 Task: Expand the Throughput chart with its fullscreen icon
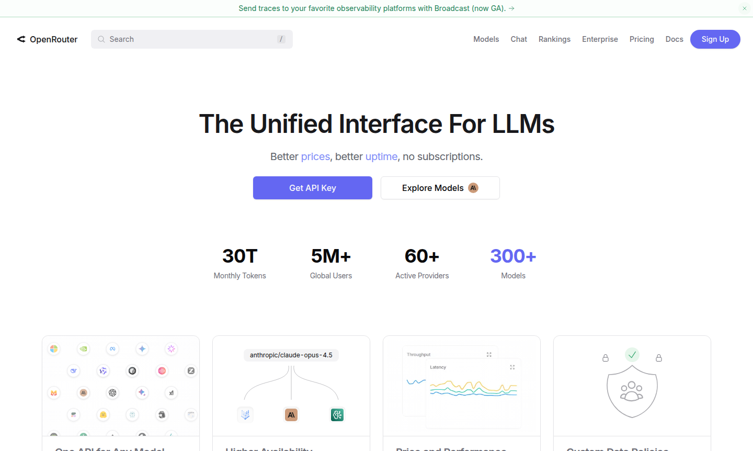[489, 355]
